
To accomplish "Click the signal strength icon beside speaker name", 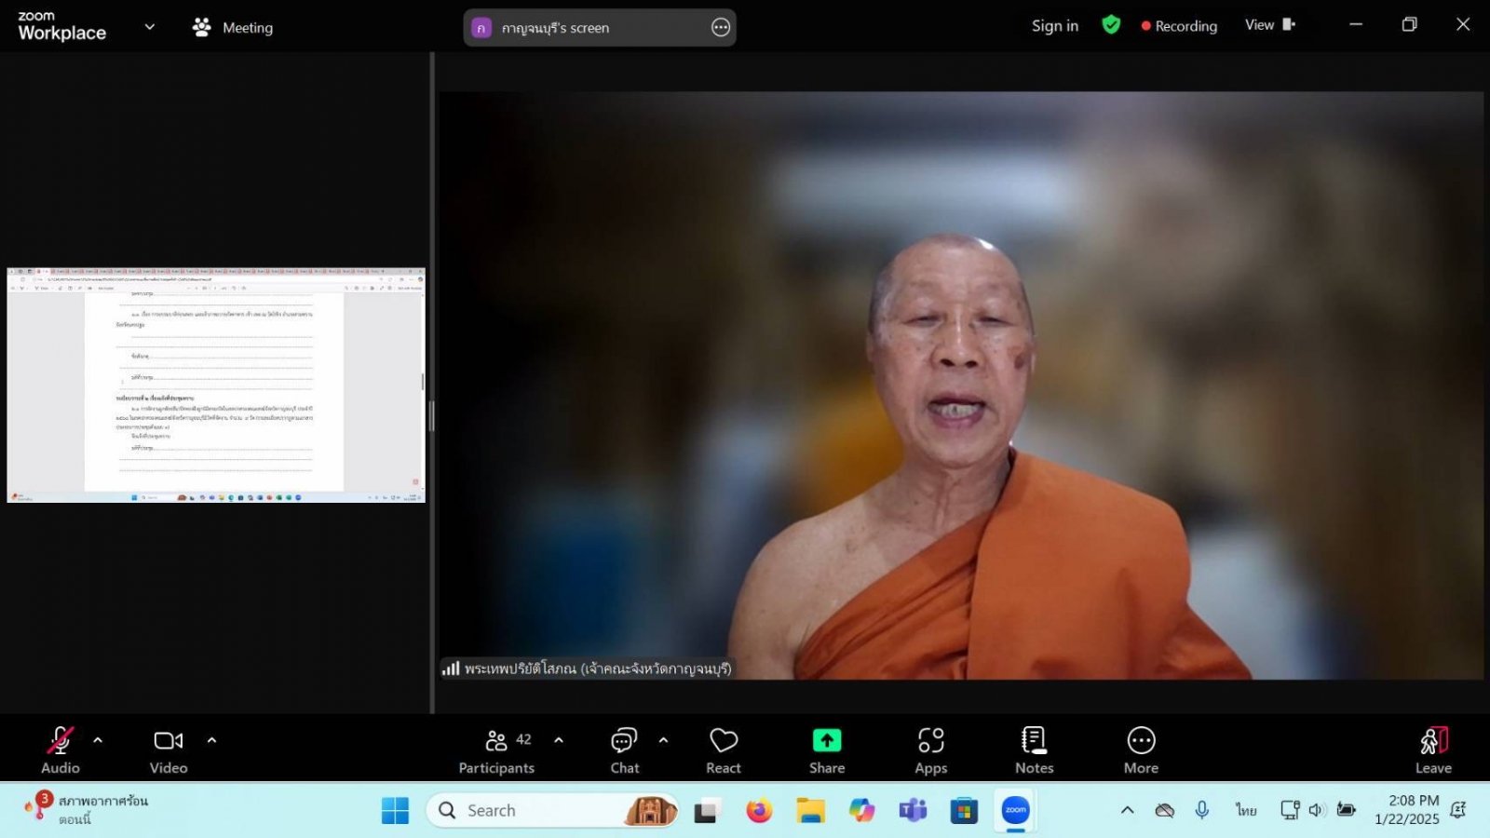I will pos(451,668).
